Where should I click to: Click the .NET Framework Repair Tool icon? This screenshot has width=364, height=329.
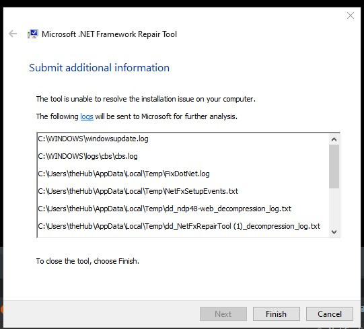[33, 34]
